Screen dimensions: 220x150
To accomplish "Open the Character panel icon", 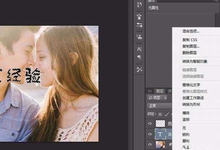I will pos(139,49).
